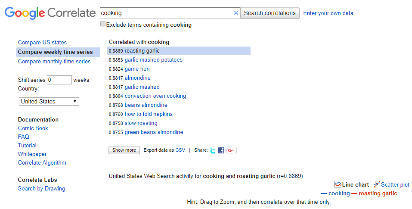Enable Exclude terms containing cooking checkbox
The height and width of the screenshot is (209, 412).
(x=103, y=24)
